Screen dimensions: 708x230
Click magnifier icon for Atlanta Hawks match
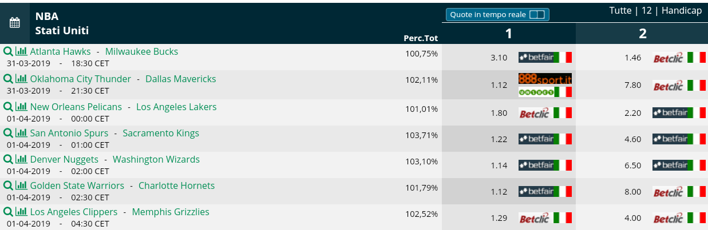[8, 51]
